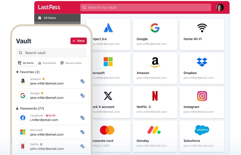Tap the Favorites (2) section header

(x=28, y=72)
